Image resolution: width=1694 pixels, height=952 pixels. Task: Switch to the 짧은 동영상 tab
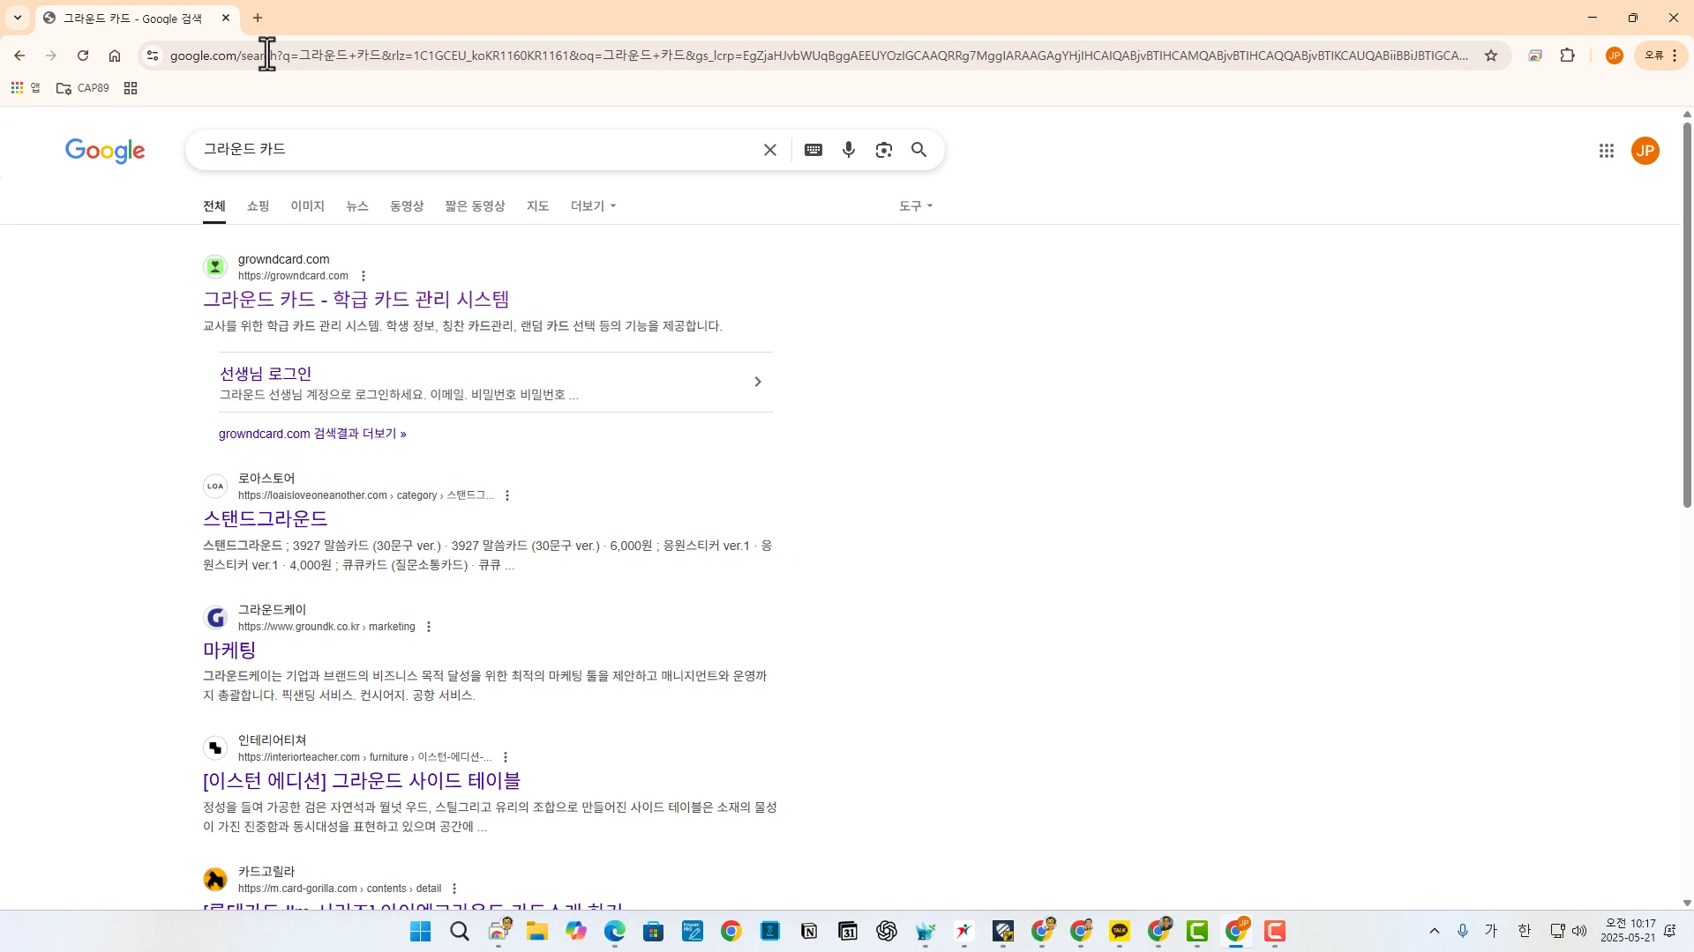click(475, 206)
